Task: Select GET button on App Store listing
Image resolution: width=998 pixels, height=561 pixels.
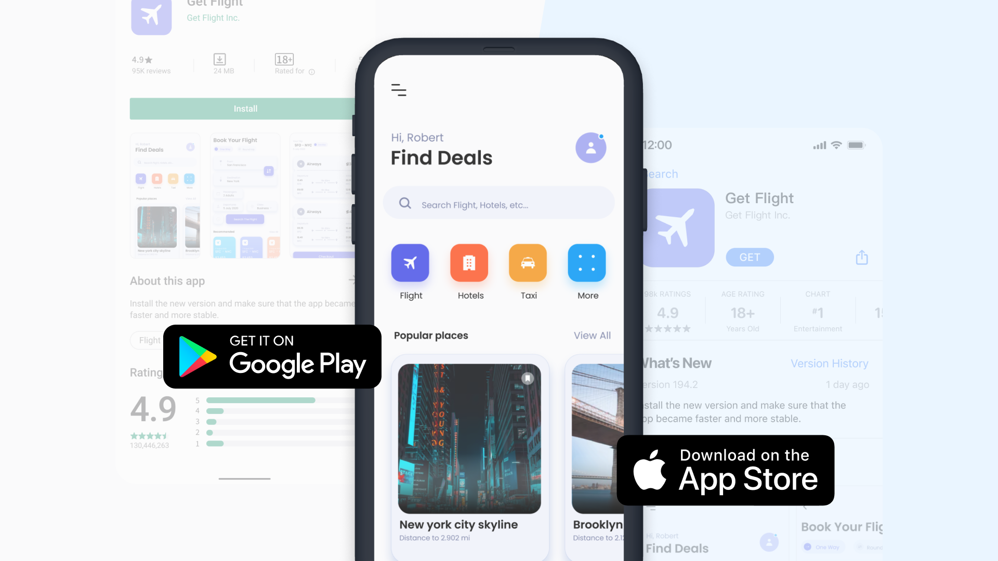Action: (x=750, y=257)
